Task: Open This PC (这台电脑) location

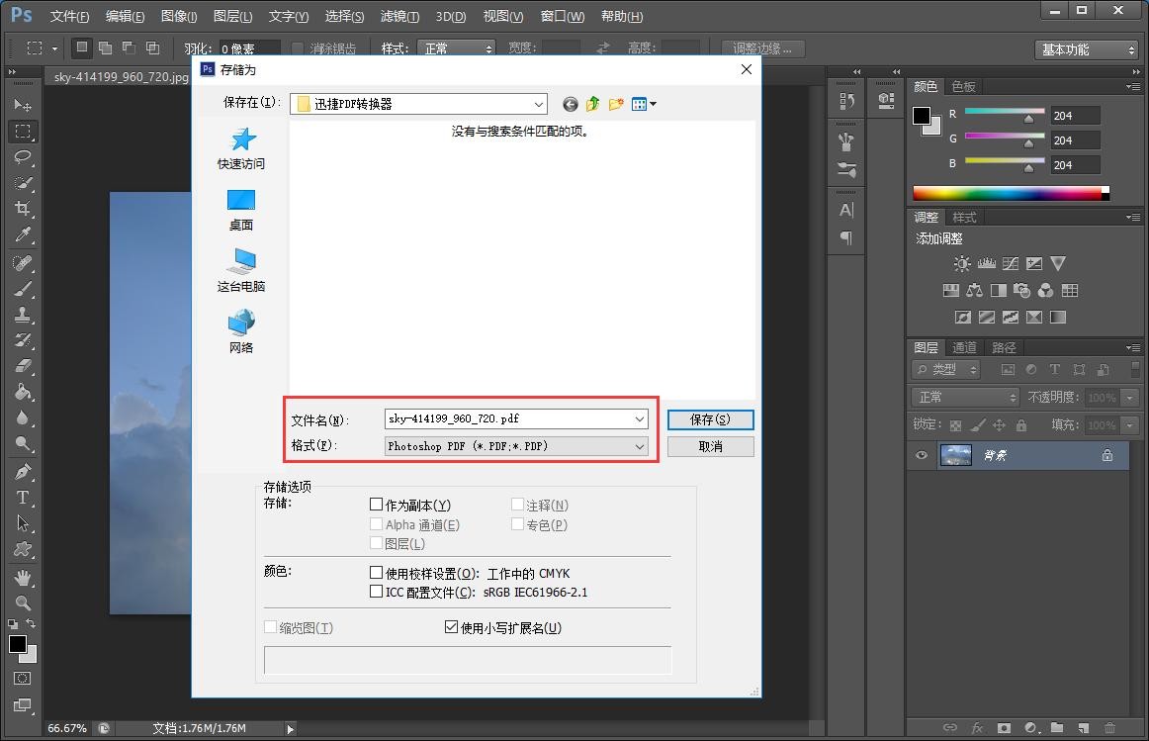Action: (x=241, y=270)
